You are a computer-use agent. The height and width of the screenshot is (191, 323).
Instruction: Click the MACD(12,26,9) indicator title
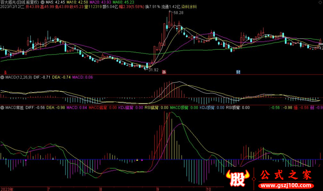pyautogui.click(x=19, y=77)
